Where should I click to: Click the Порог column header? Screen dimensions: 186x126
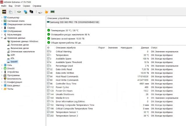click(101, 48)
